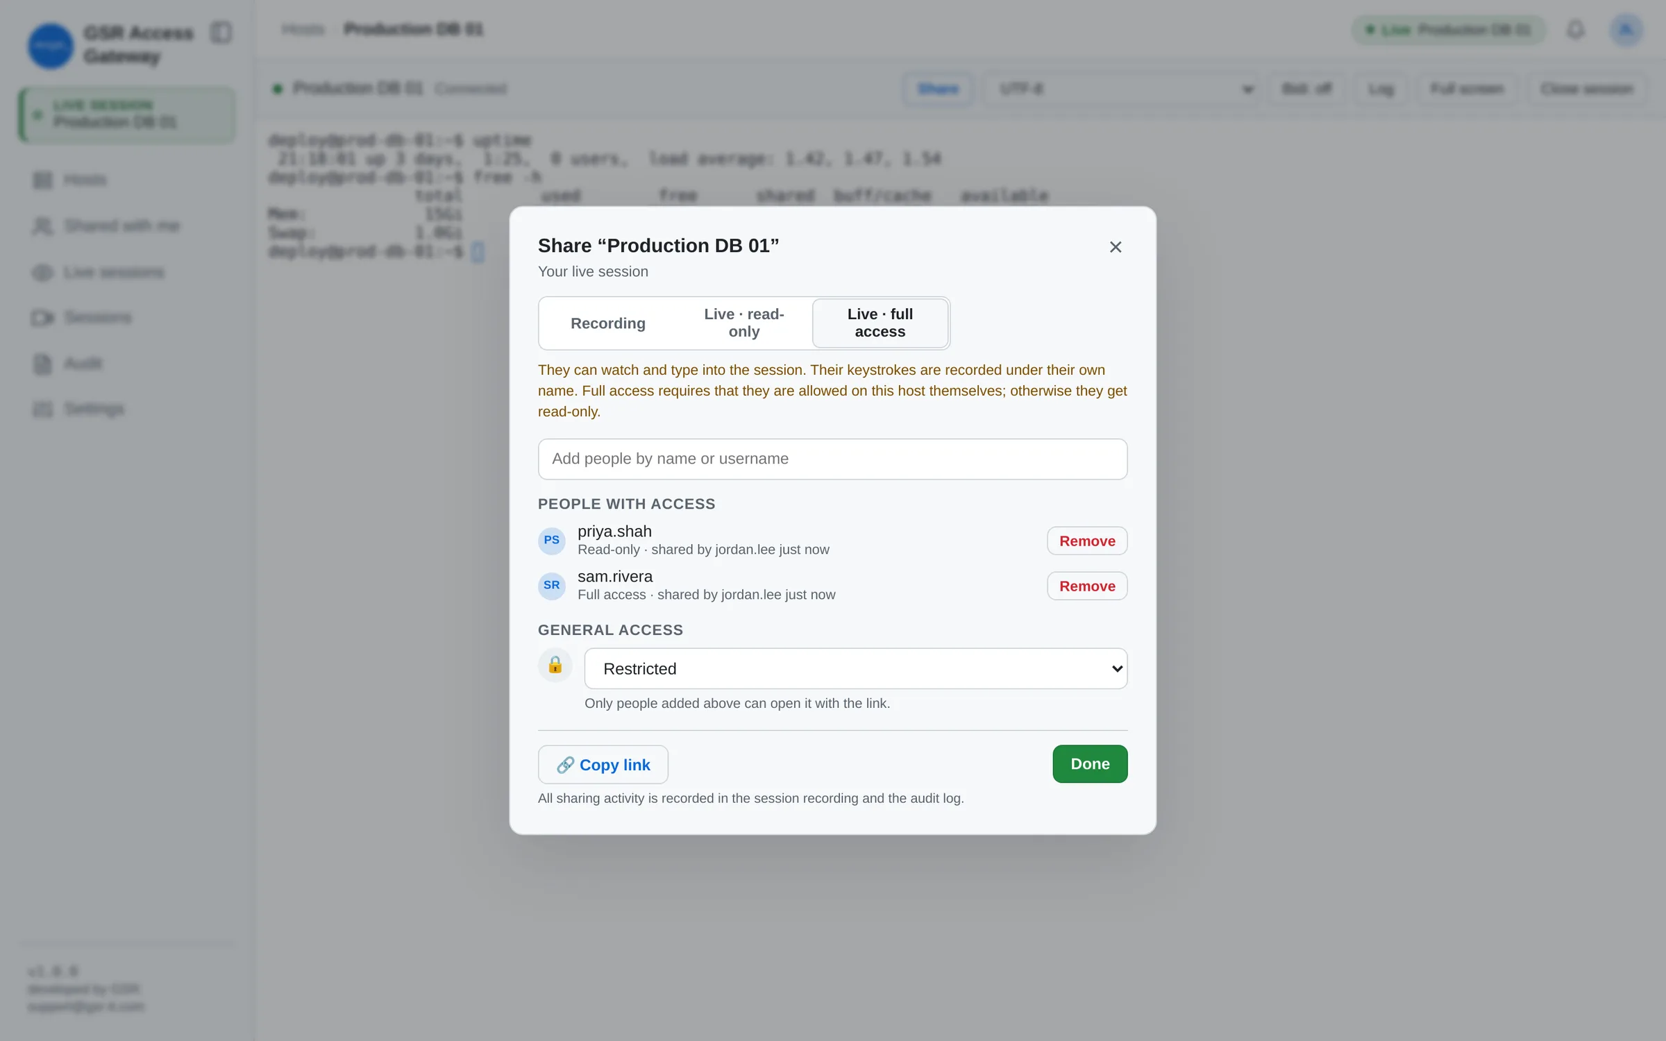1666x1041 pixels.
Task: Select Live full access tab
Action: [880, 323]
